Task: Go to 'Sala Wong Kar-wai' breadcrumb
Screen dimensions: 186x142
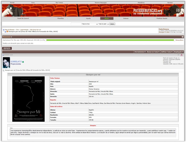Action: tap(35, 30)
